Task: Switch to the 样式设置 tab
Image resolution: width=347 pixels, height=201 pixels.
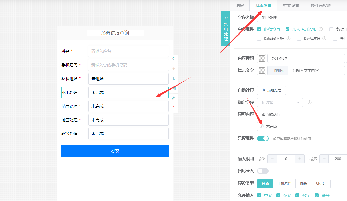Action: coord(291,6)
